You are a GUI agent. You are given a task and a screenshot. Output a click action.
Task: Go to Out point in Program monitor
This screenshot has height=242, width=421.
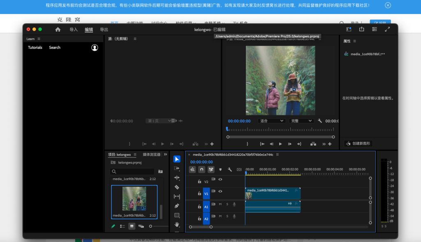(x=299, y=144)
